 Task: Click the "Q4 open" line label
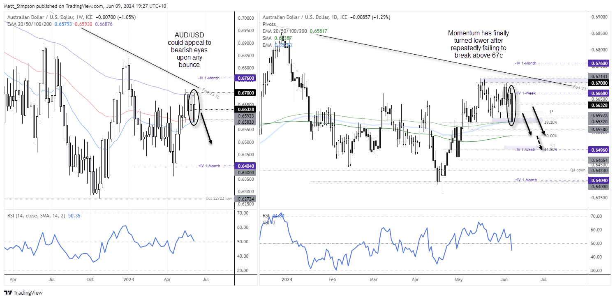point(578,170)
